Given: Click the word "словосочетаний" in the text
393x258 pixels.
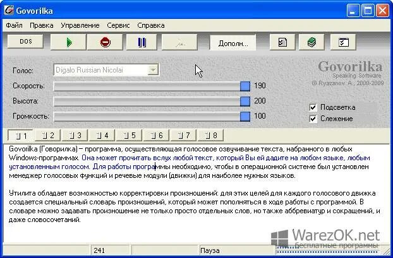Looking at the screenshot, I should pyautogui.click(x=54, y=220).
